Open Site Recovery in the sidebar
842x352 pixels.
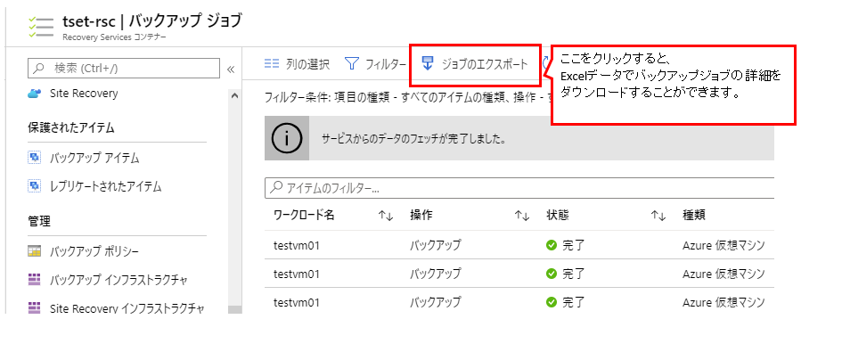(x=84, y=94)
